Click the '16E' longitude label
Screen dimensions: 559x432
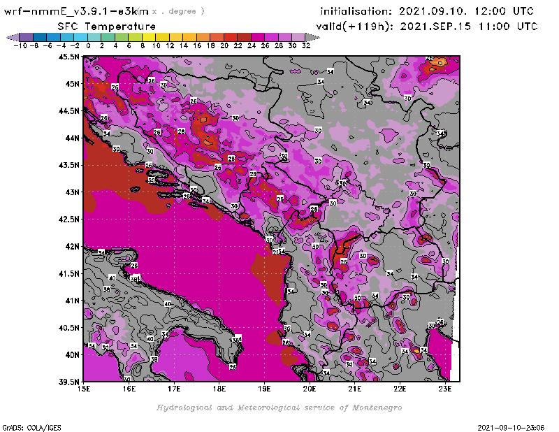click(x=129, y=389)
